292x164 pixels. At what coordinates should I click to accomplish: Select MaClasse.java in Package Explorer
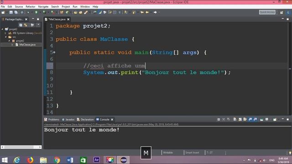point(27,45)
